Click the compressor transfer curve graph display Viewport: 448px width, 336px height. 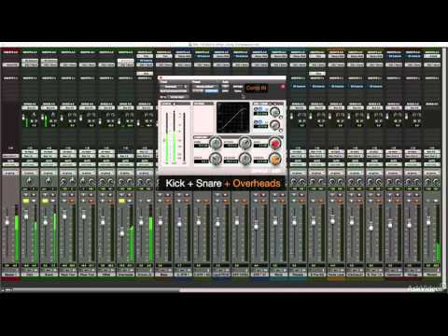click(x=233, y=118)
